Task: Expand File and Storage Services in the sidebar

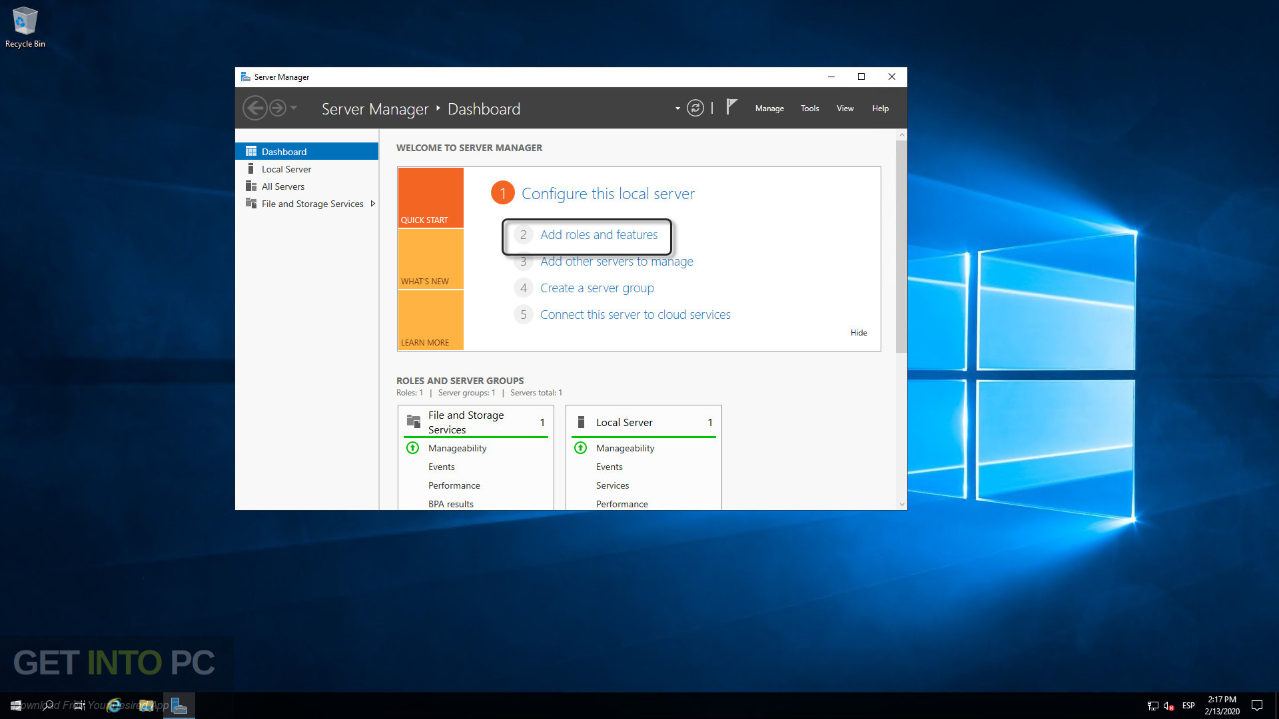Action: pos(373,203)
